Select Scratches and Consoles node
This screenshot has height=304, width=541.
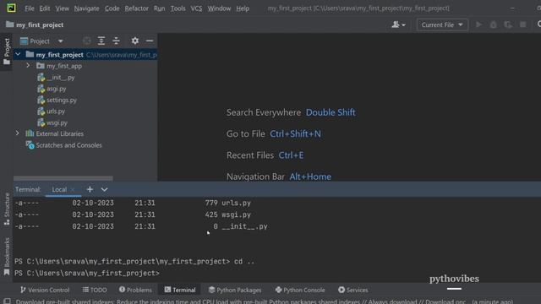[64, 145]
